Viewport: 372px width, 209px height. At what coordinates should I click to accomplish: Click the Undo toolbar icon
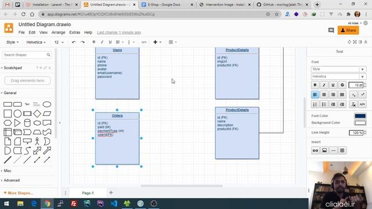74,42
